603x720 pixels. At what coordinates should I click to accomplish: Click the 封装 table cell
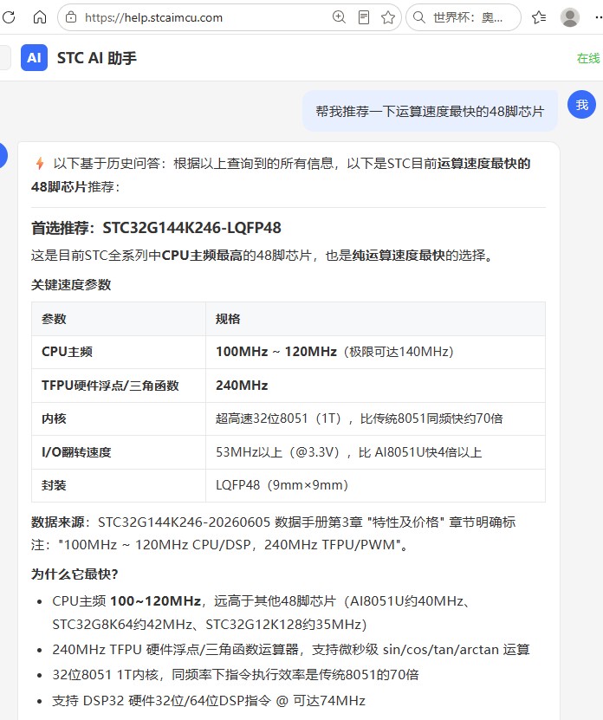[119, 485]
